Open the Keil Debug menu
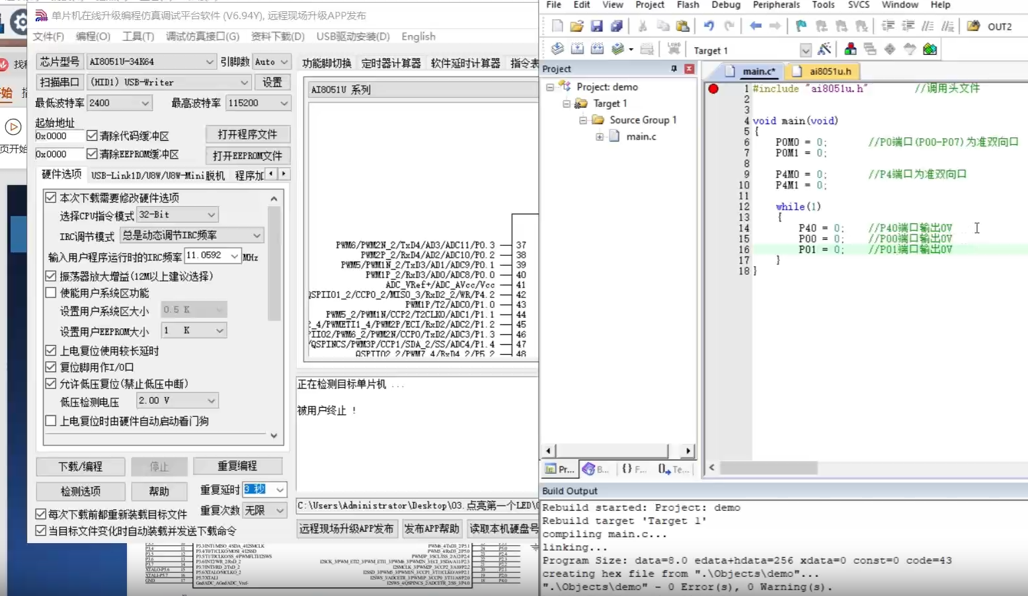1028x596 pixels. (x=726, y=5)
